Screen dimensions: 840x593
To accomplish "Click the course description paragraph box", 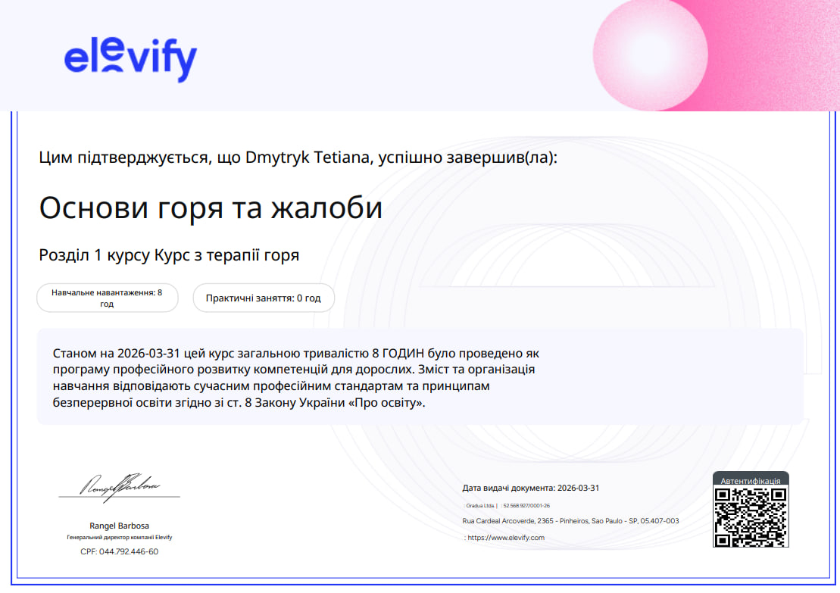I will point(420,376).
